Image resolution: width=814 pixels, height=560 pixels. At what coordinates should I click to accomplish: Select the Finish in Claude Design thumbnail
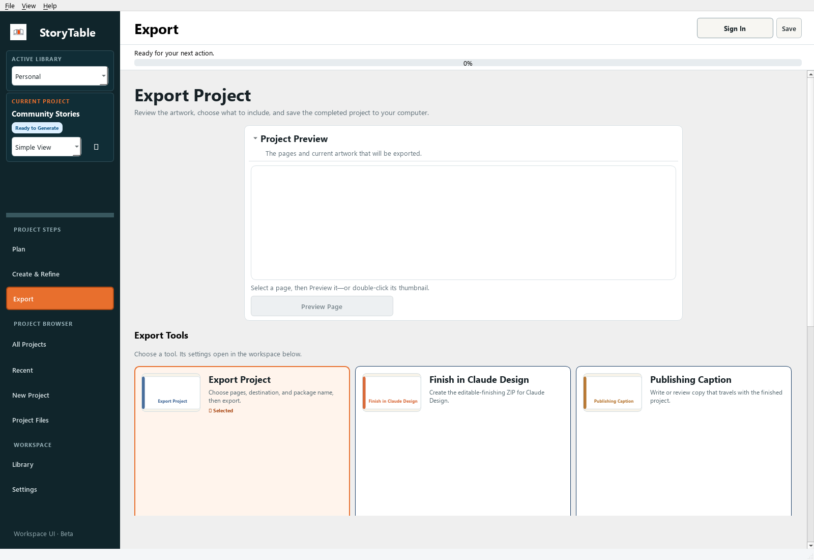point(392,393)
